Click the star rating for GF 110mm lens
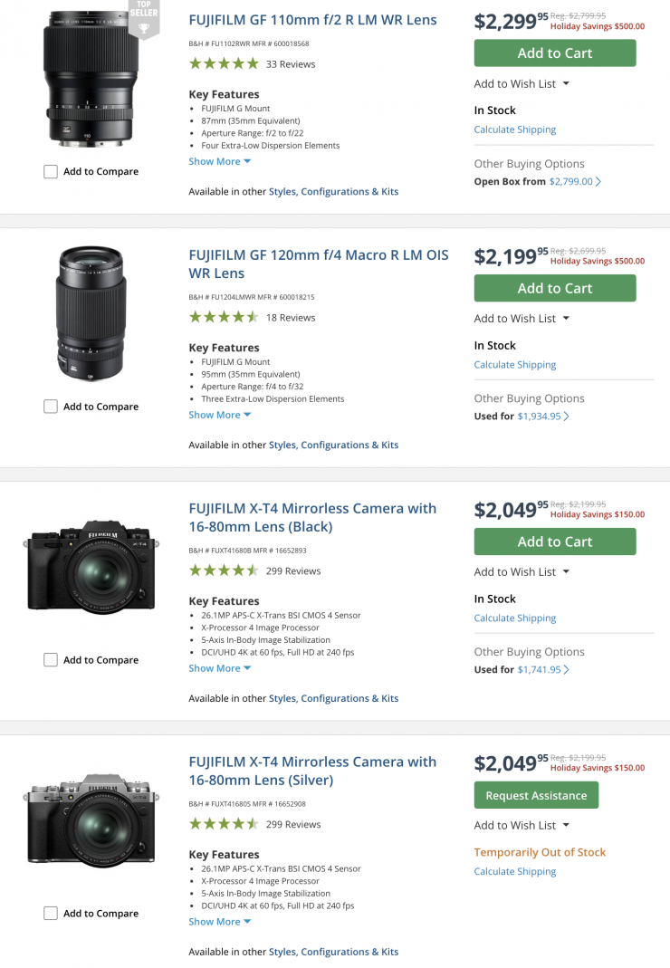The width and height of the screenshot is (670, 968). (x=224, y=64)
